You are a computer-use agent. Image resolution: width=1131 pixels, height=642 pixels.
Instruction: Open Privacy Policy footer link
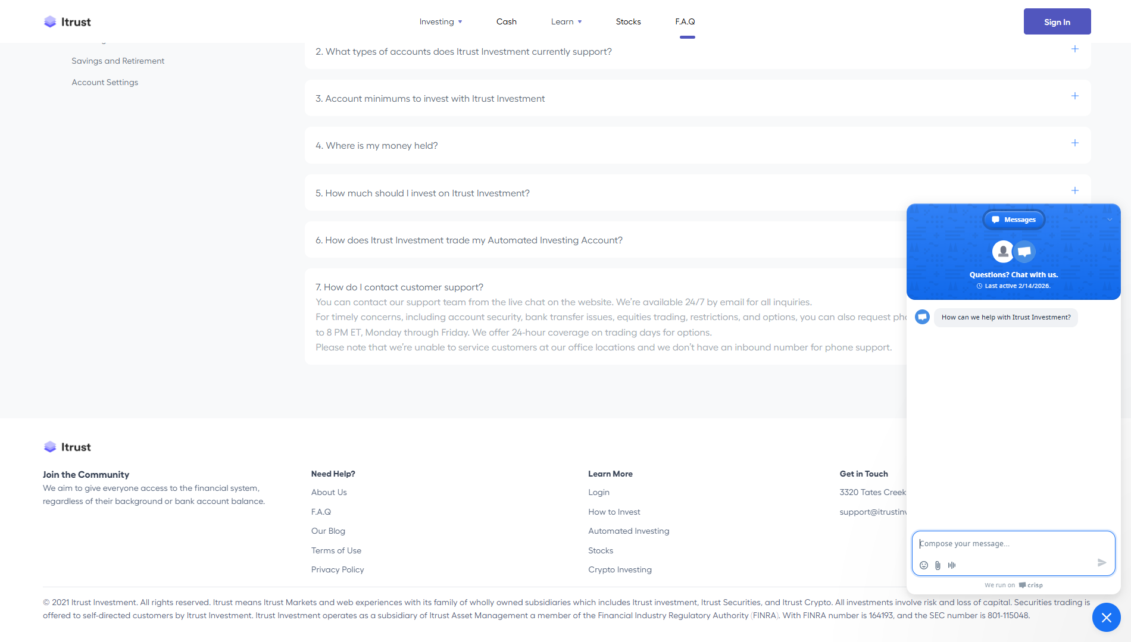coord(338,569)
